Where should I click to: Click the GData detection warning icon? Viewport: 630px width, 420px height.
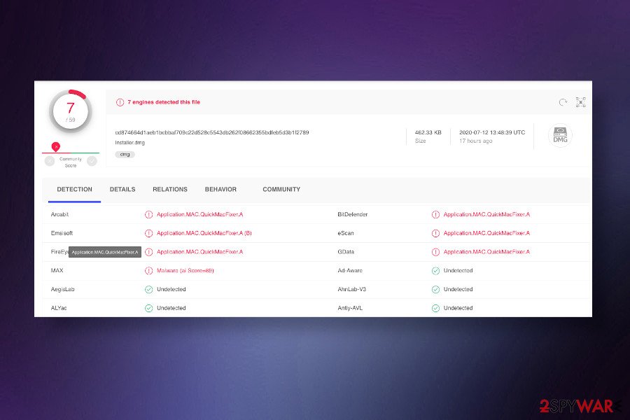[435, 252]
